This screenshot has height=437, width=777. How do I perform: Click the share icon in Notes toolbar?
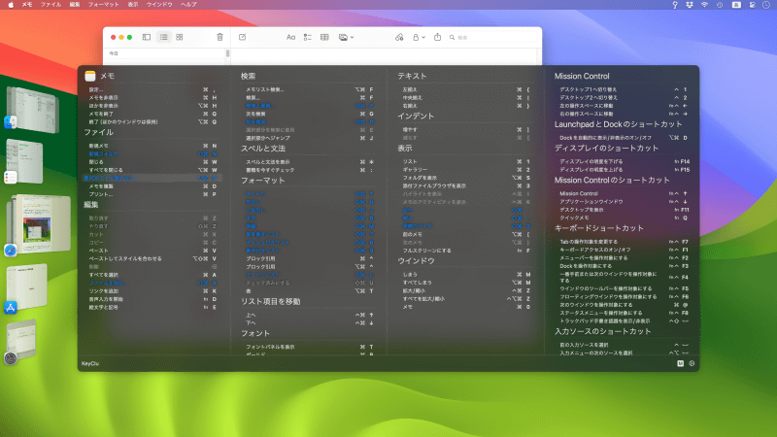click(438, 37)
